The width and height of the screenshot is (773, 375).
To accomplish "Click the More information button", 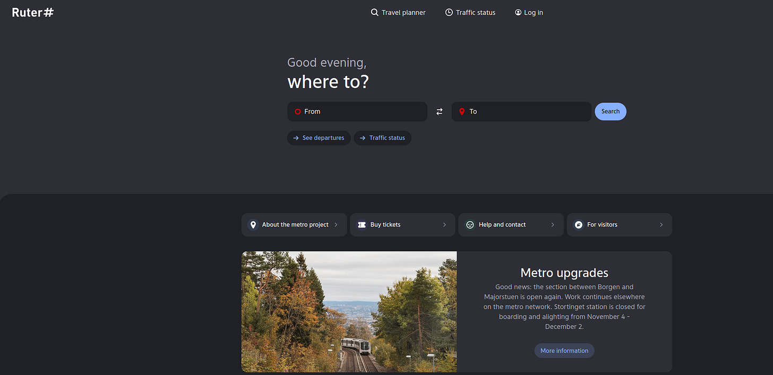I will tap(564, 351).
